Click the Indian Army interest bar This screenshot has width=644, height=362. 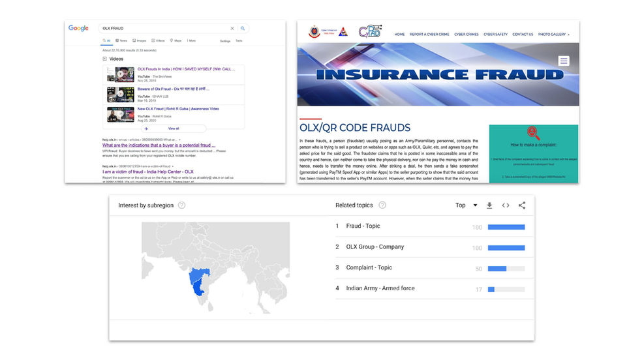click(506, 290)
